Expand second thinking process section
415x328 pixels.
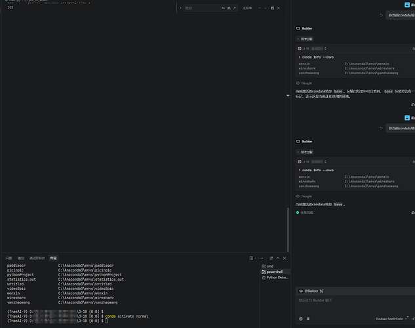click(x=305, y=152)
